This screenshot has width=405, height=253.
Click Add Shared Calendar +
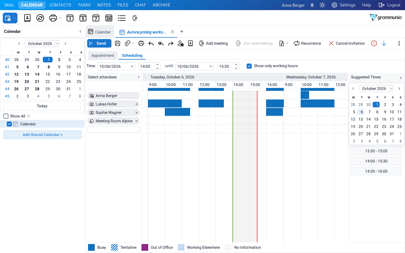pos(42,135)
